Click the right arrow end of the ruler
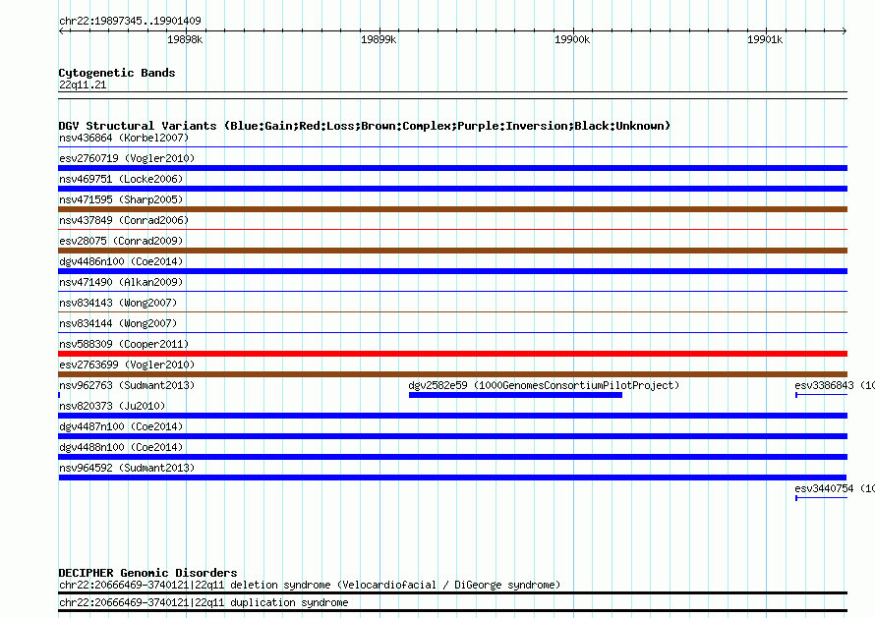 tap(845, 30)
